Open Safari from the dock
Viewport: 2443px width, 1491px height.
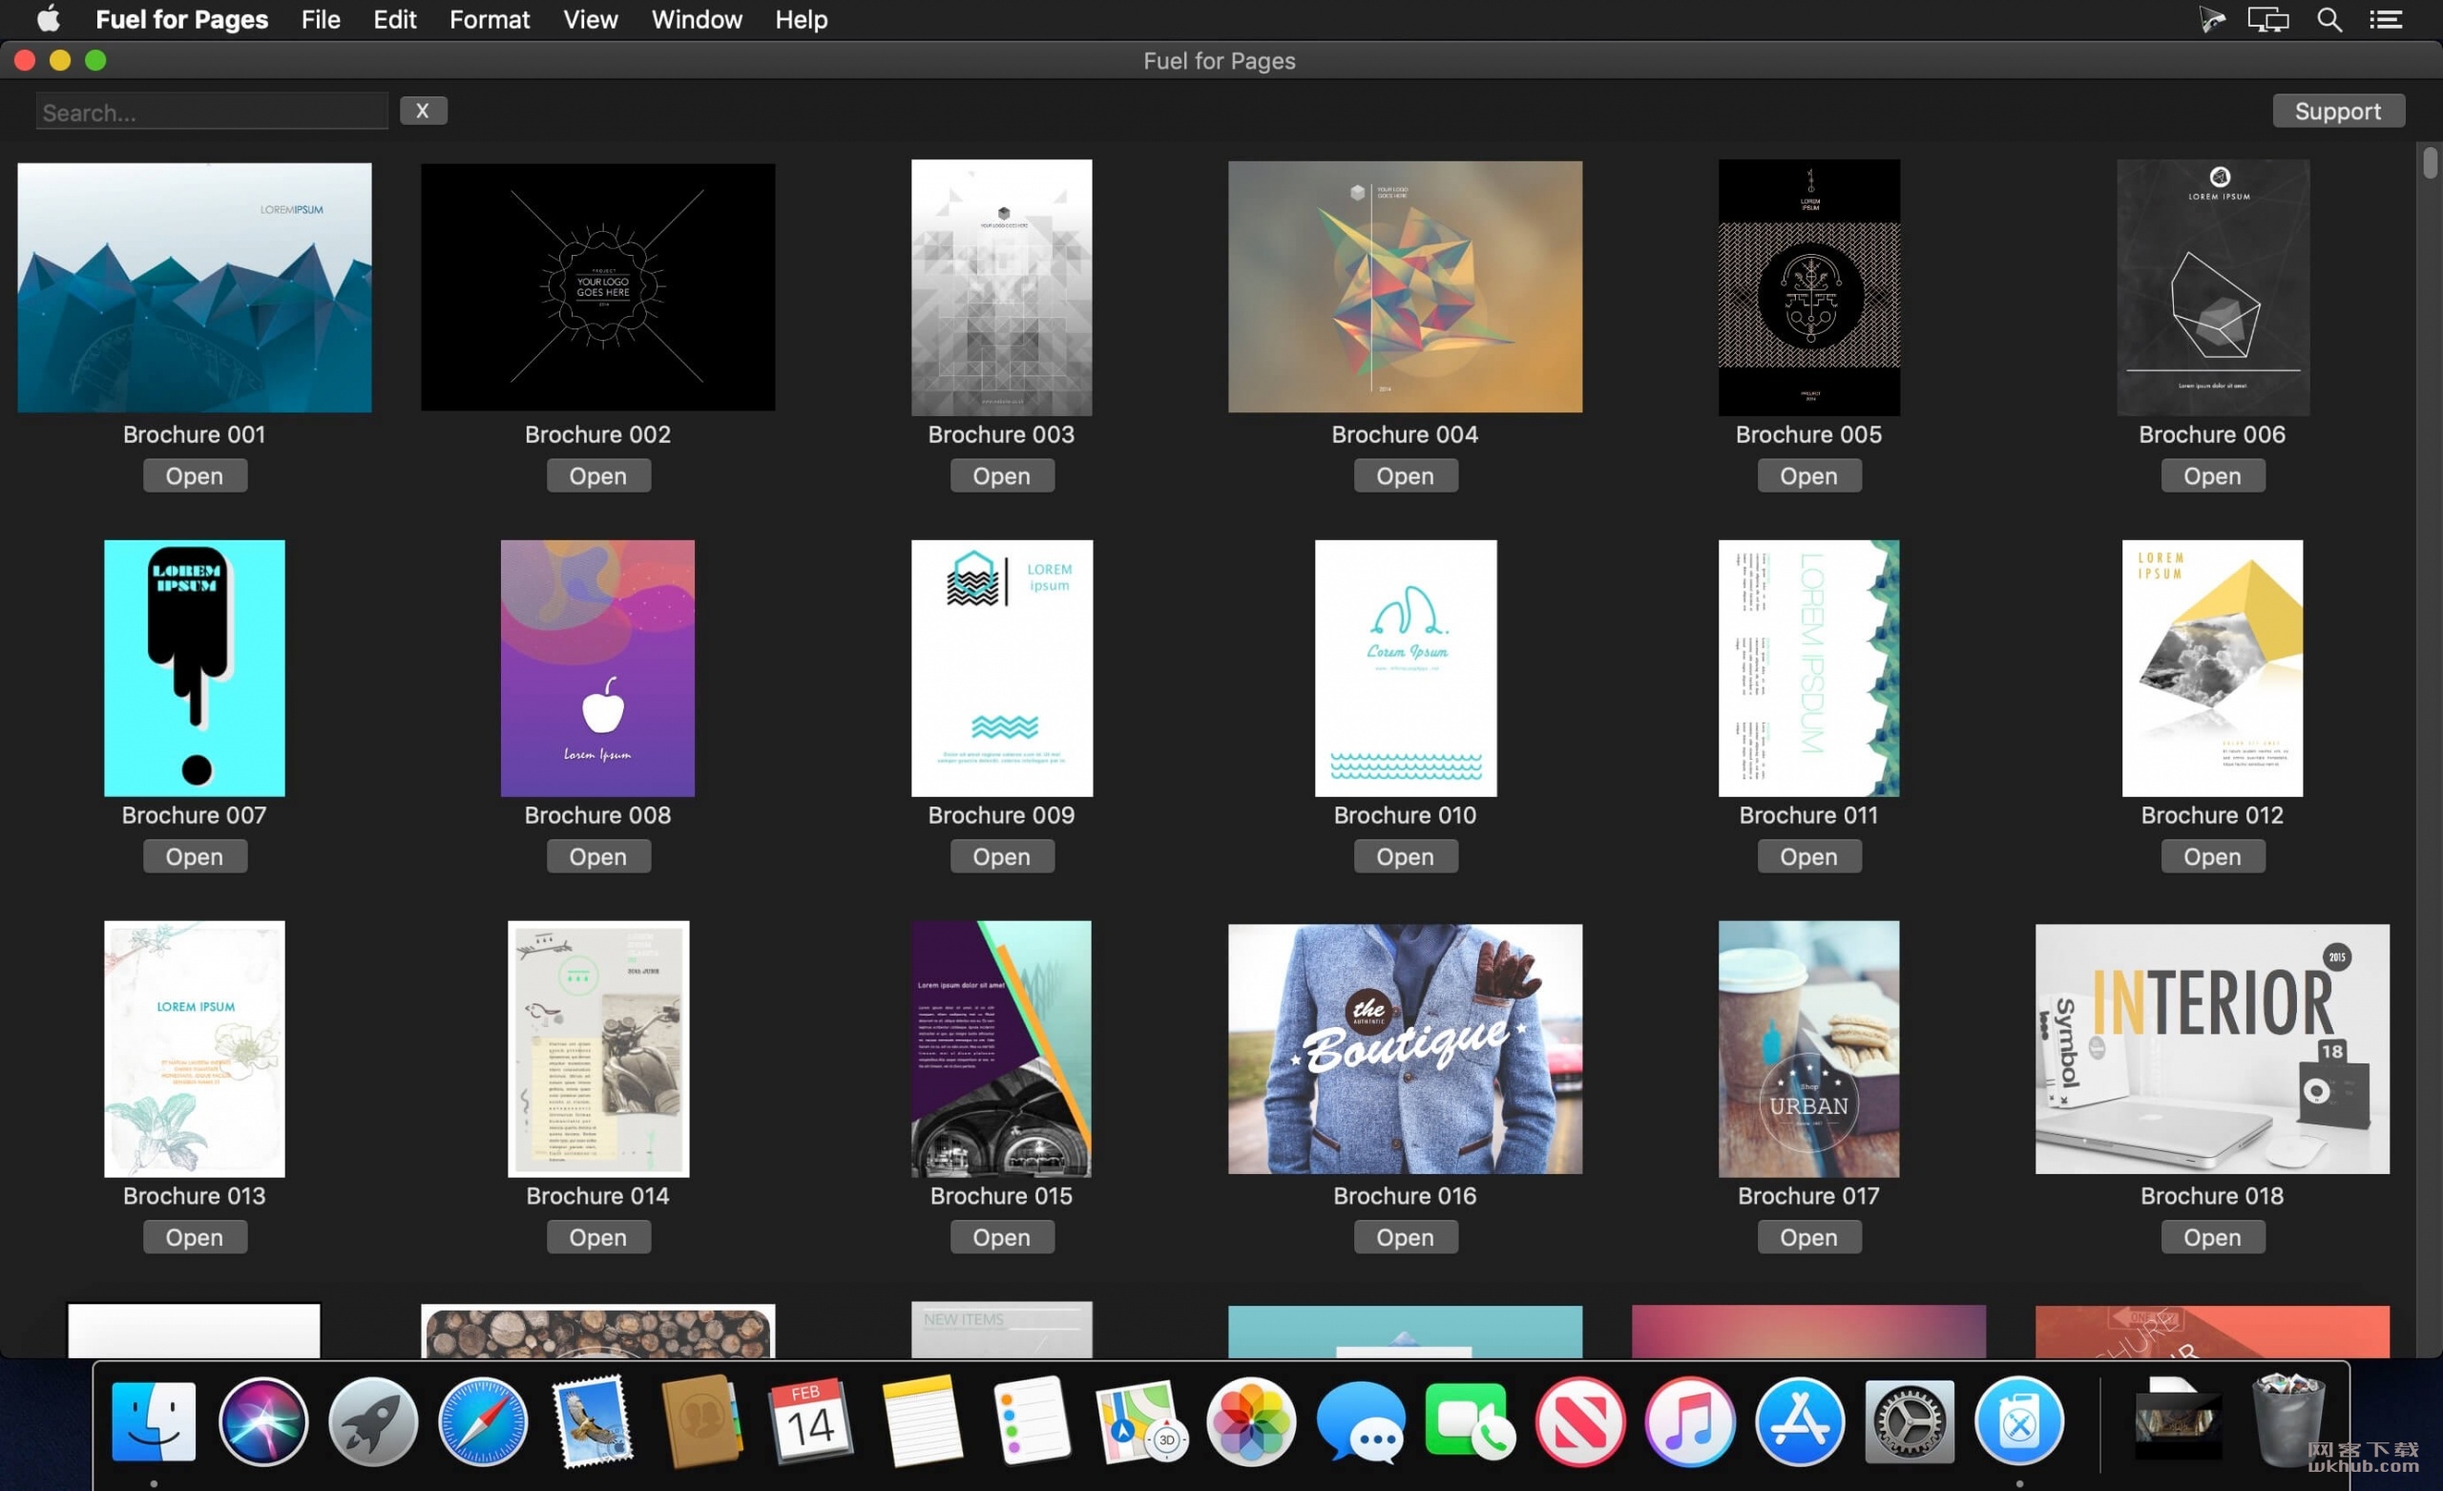(x=483, y=1421)
